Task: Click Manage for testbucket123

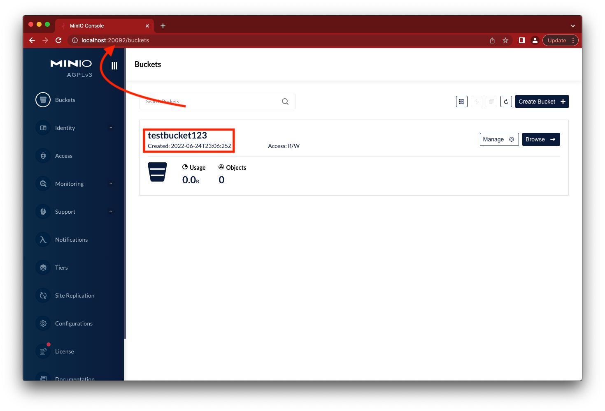Action: (x=499, y=139)
